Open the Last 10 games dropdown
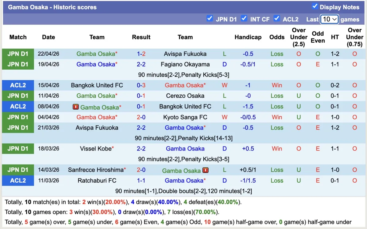 [x=329, y=19]
